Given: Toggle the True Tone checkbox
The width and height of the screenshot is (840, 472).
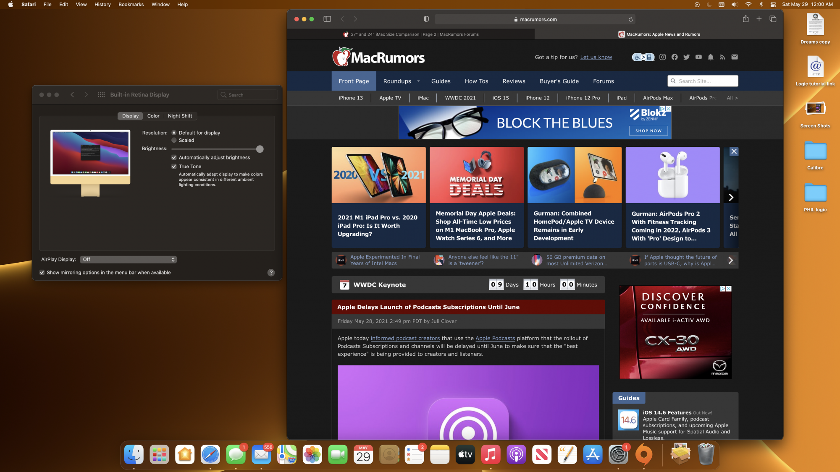Looking at the screenshot, I should click(x=174, y=167).
